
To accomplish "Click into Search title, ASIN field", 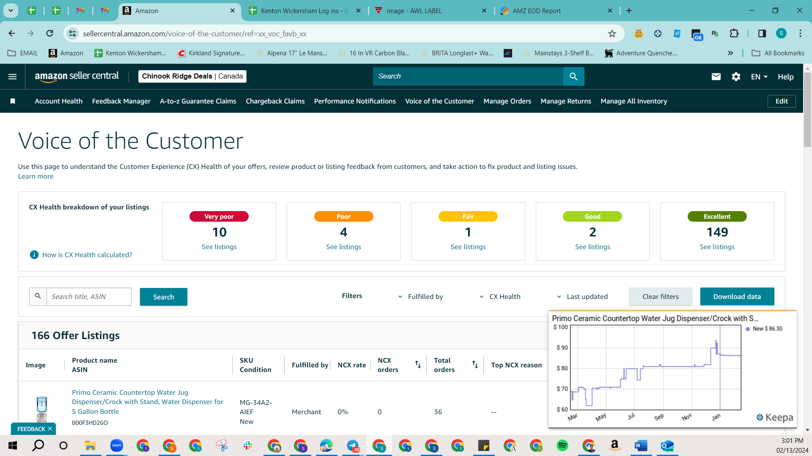I will [x=89, y=297].
